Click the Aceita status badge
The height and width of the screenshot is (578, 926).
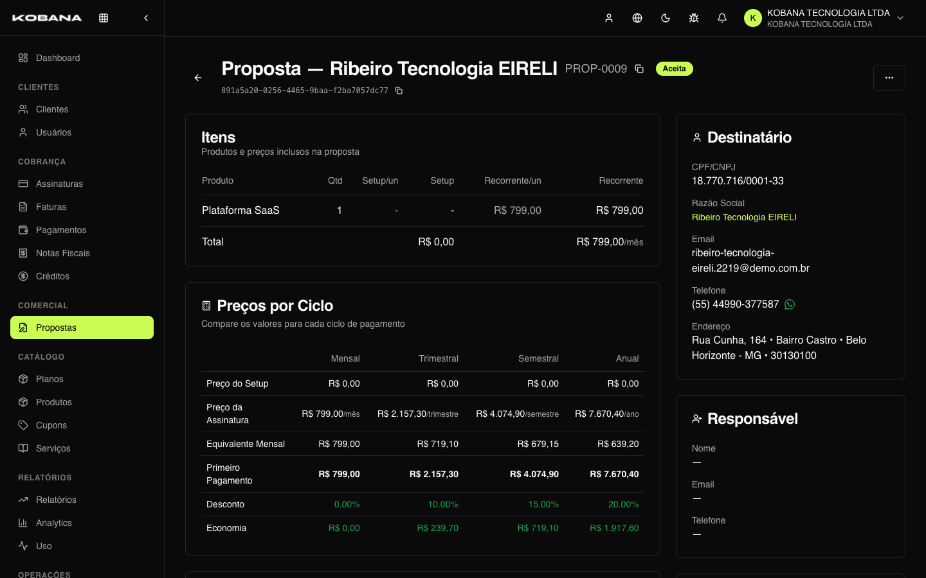tap(675, 69)
